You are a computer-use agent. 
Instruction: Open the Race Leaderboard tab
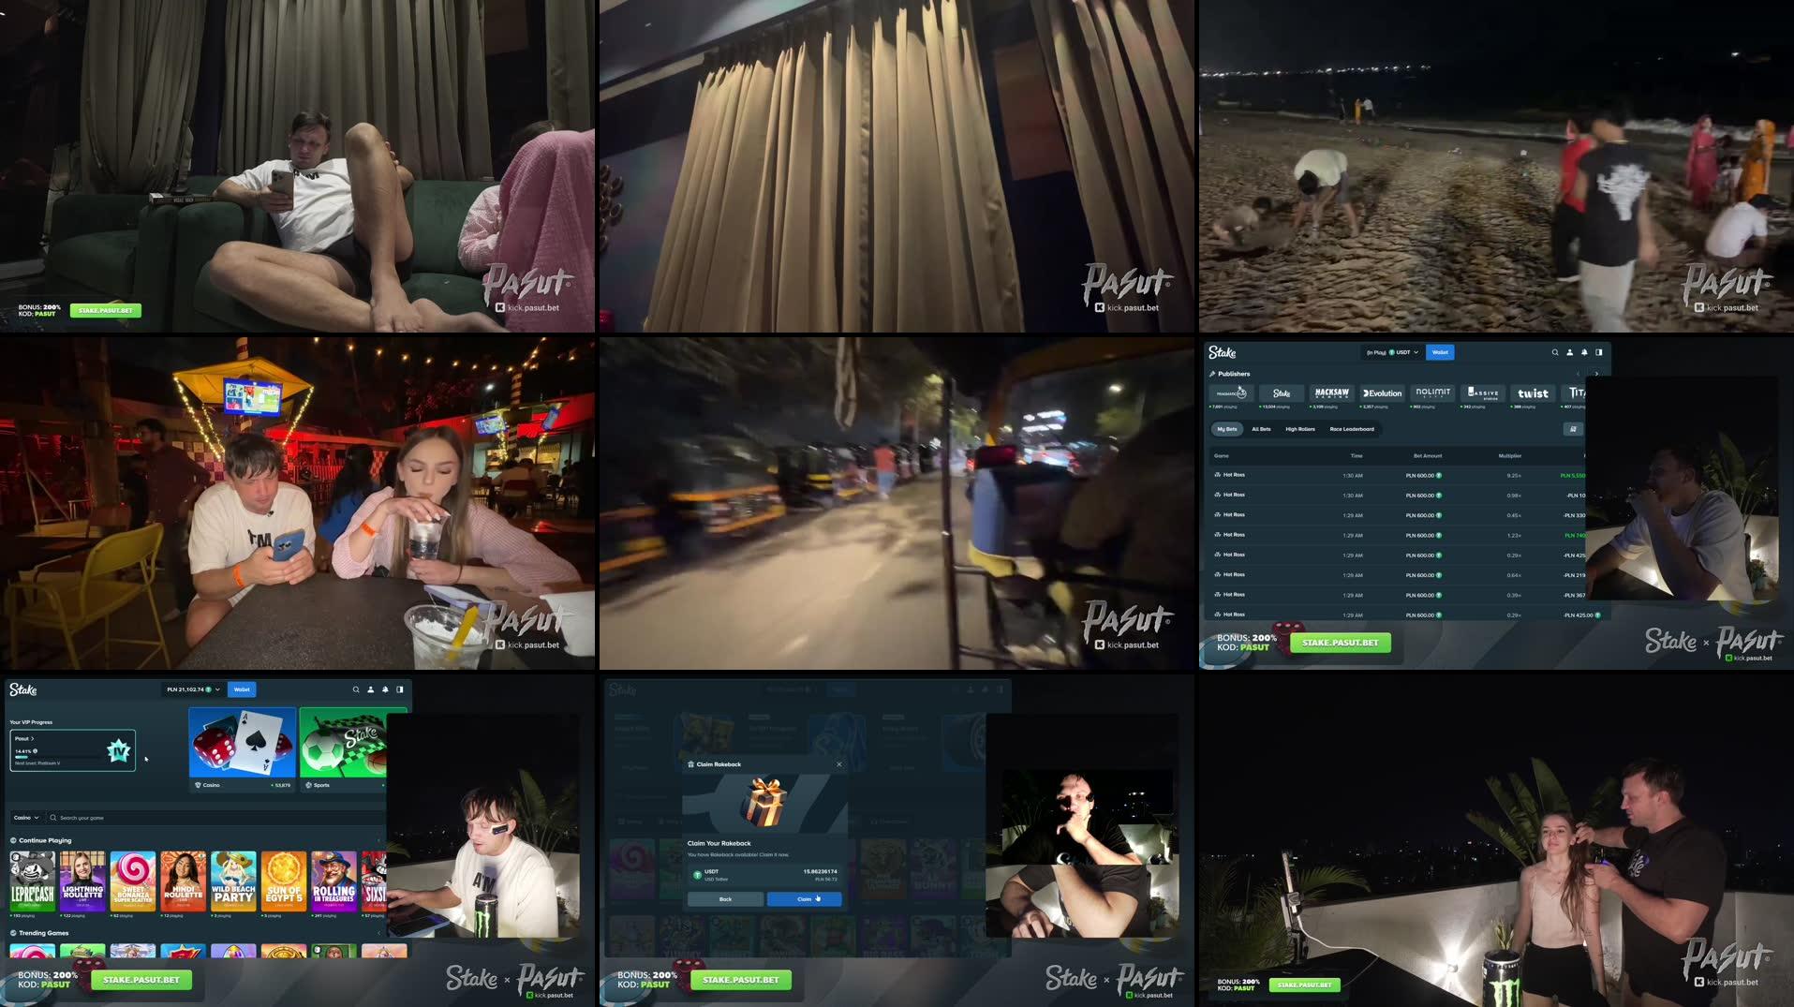click(x=1352, y=429)
